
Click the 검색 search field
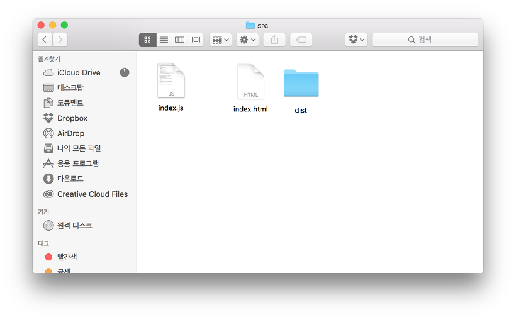click(425, 40)
